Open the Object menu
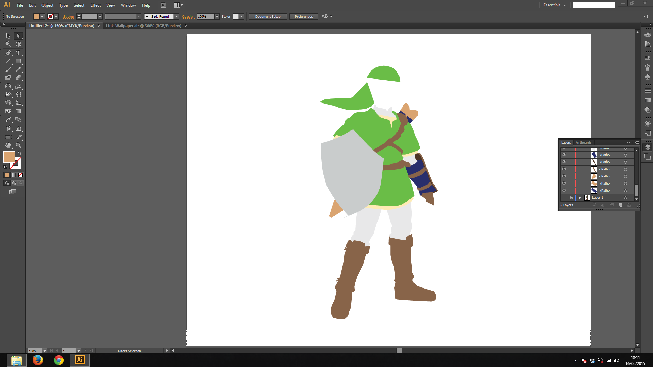 47,5
